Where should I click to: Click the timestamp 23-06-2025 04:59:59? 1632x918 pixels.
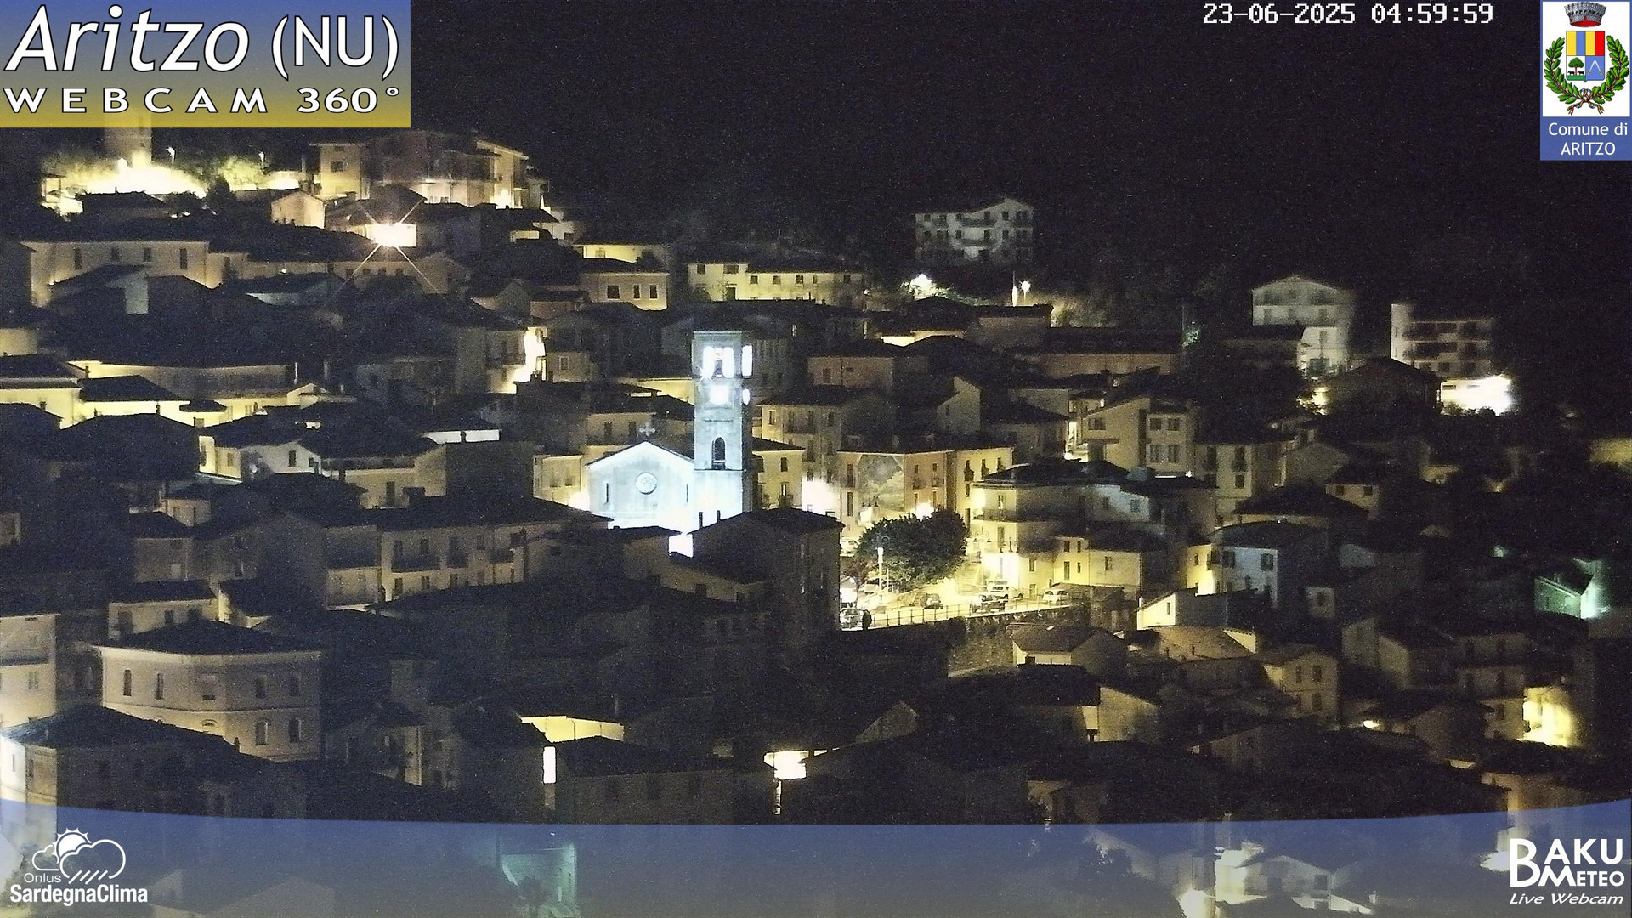(1347, 14)
